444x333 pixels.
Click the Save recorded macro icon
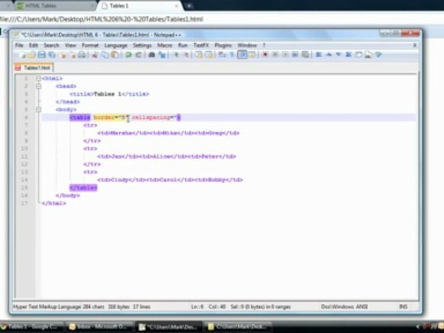point(305,55)
